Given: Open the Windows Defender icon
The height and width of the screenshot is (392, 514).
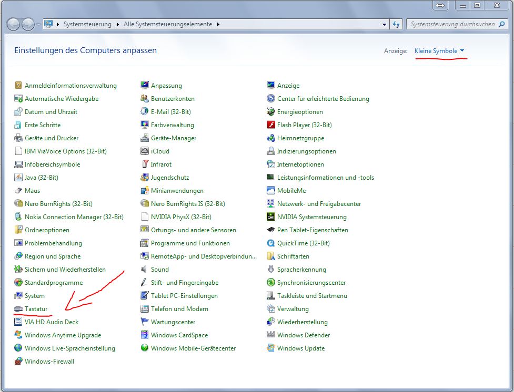Looking at the screenshot, I should (271, 335).
